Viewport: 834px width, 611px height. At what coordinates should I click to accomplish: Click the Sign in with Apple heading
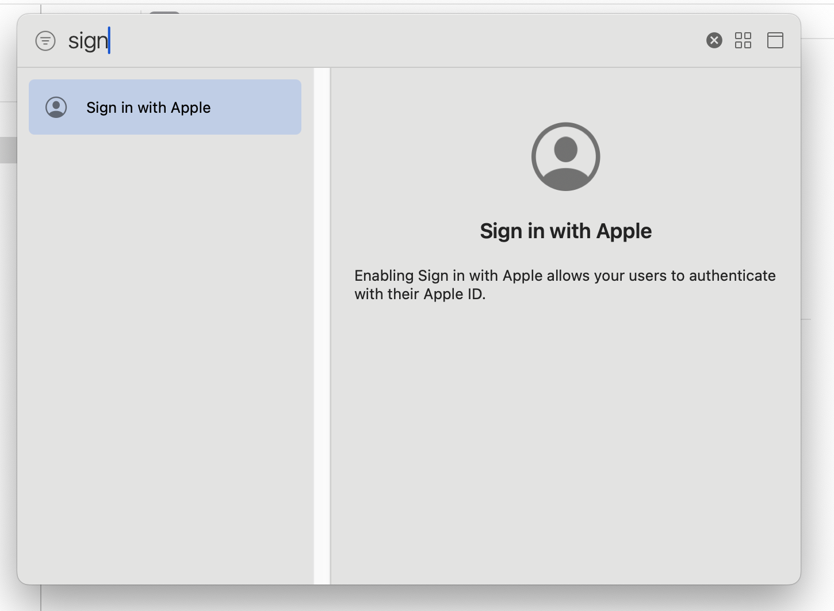click(565, 231)
